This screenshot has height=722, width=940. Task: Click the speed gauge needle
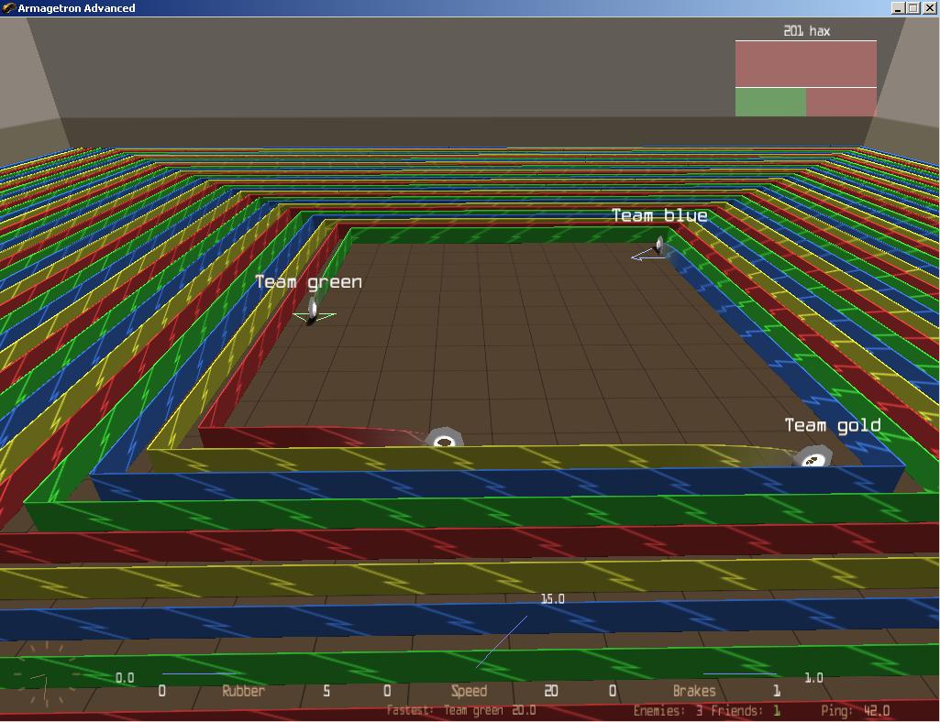501,641
